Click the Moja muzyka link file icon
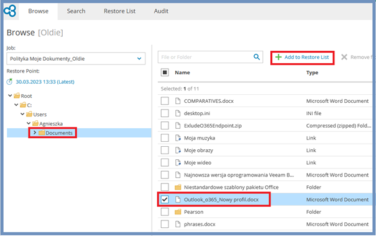Screen dimensions: 376x236 pos(178,138)
